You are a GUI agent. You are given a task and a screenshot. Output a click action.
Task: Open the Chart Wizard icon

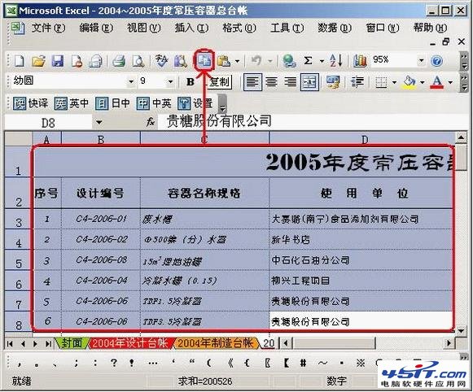tap(360, 61)
